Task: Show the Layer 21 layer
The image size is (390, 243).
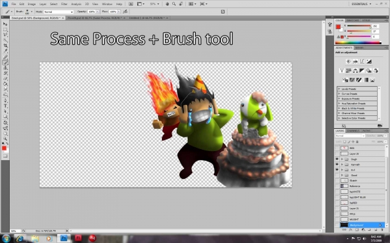Action: 337,208
